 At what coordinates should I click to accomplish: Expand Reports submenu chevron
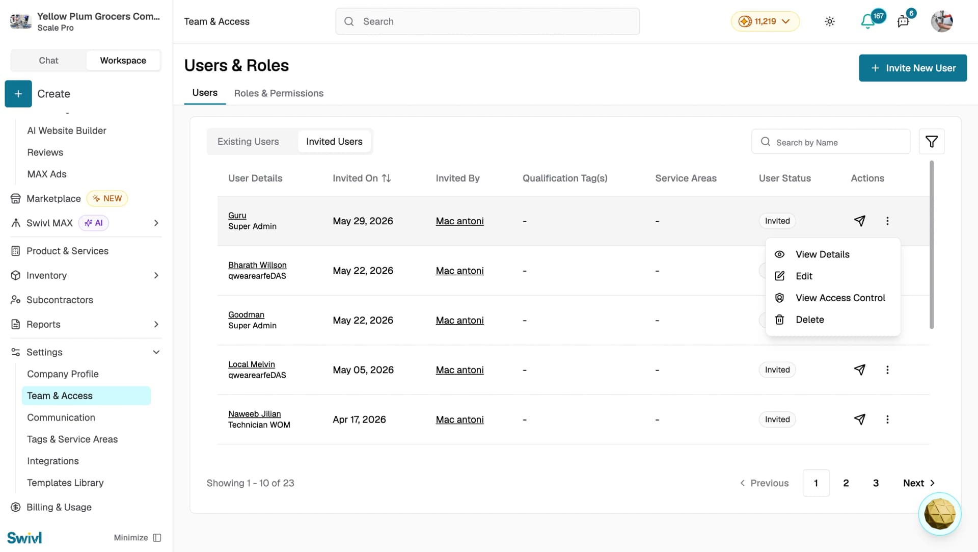pos(156,325)
